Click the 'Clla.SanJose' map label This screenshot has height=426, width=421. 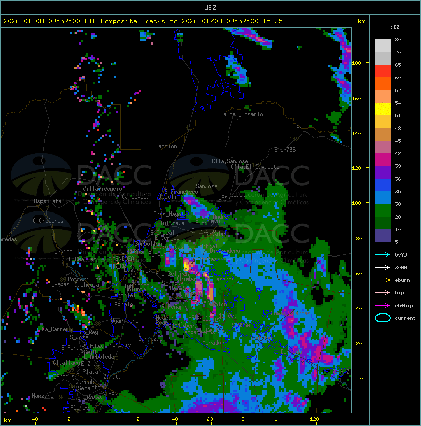(230, 161)
